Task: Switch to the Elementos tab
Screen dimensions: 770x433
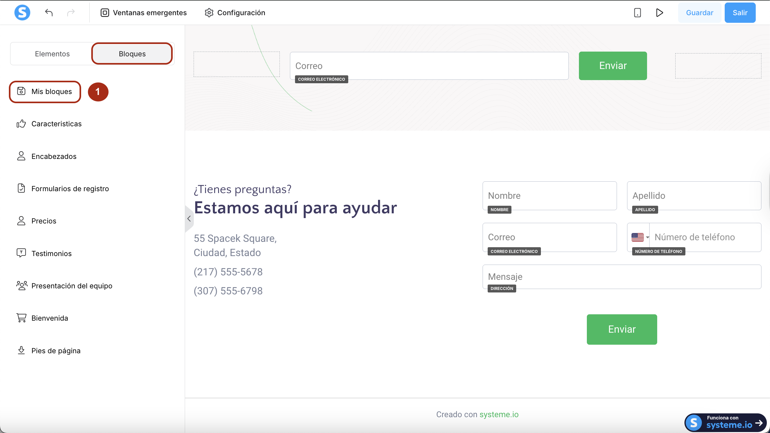Action: point(52,54)
